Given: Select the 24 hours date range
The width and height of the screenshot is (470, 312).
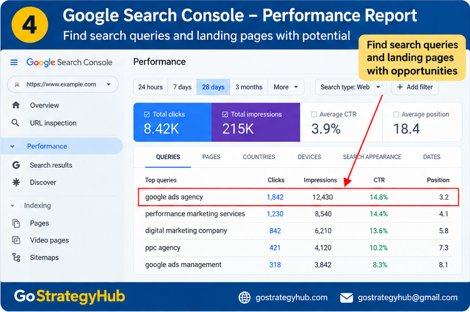Looking at the screenshot, I should pos(151,87).
